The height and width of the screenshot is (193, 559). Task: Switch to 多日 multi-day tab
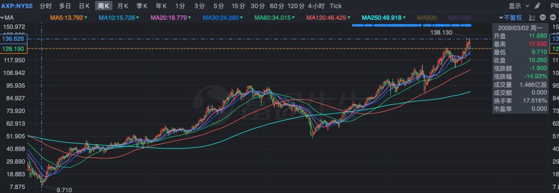65,6
